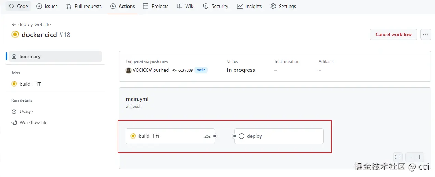View the Insights tab
Image resolution: width=435 pixels, height=177 pixels.
(x=249, y=6)
